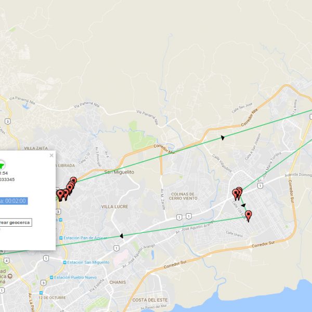This screenshot has height=312, width=312.
Task: Click the red marker beside the popup edge
Action: pos(60,194)
